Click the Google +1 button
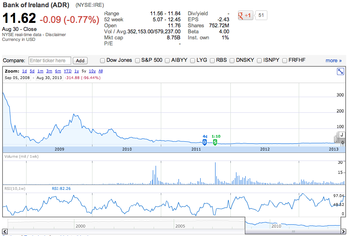 (246, 15)
